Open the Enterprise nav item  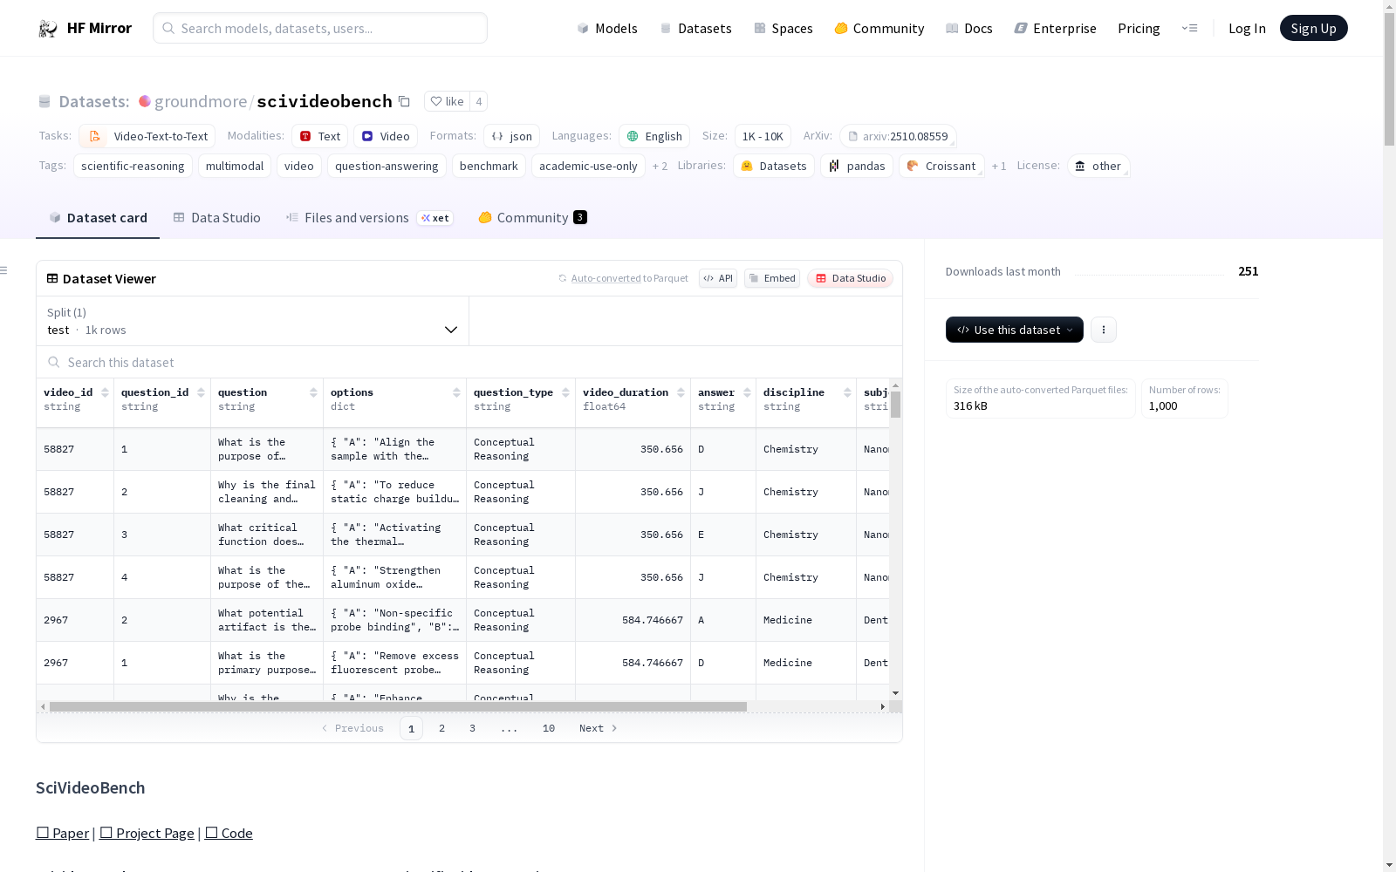1056,28
